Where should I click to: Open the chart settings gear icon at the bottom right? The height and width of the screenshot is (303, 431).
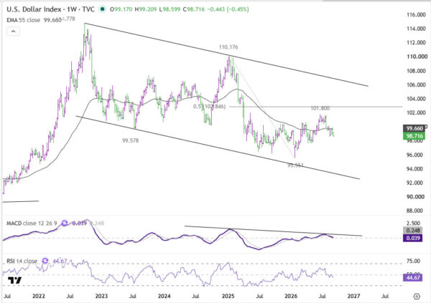click(417, 296)
